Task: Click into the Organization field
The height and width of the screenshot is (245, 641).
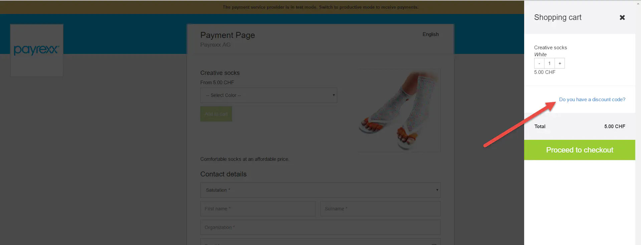Action: point(320,227)
